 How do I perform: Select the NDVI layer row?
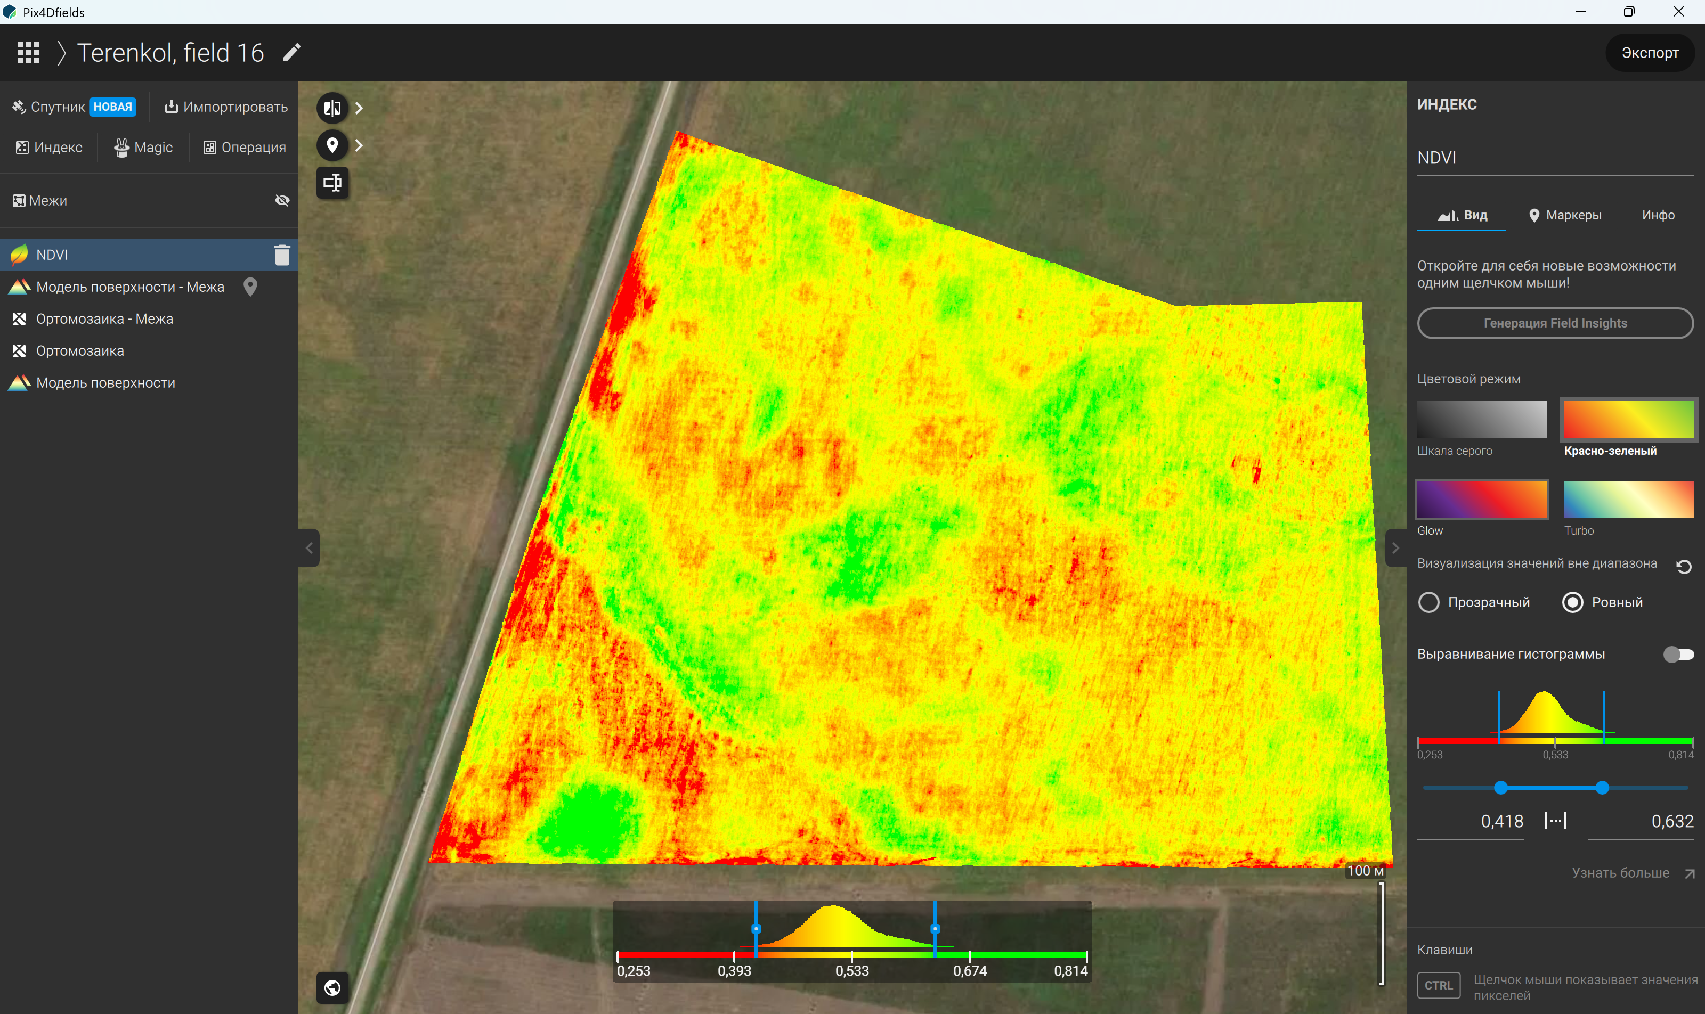(149, 255)
